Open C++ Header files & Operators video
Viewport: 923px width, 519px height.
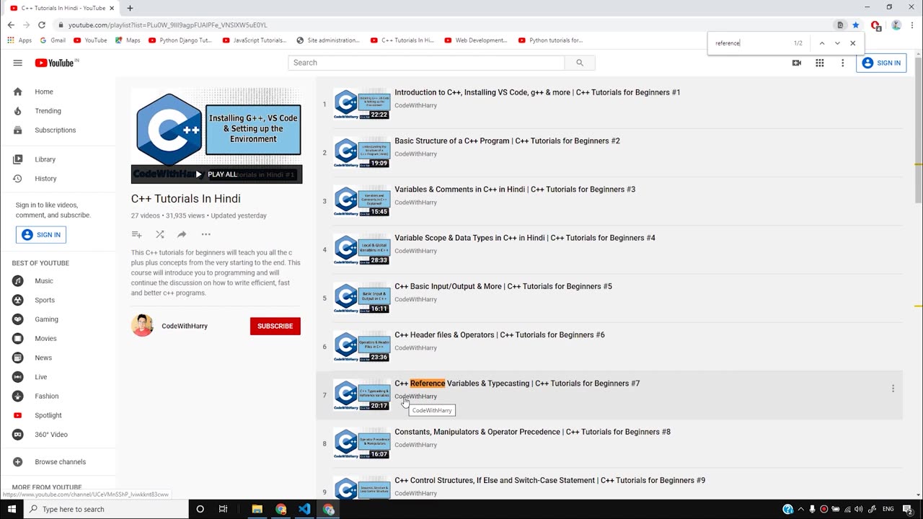pyautogui.click(x=500, y=335)
